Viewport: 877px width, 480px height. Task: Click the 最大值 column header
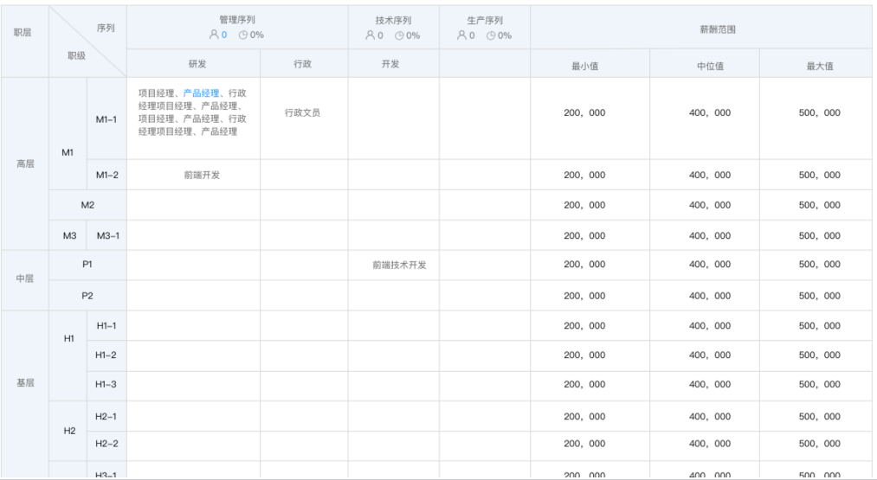pyautogui.click(x=819, y=66)
